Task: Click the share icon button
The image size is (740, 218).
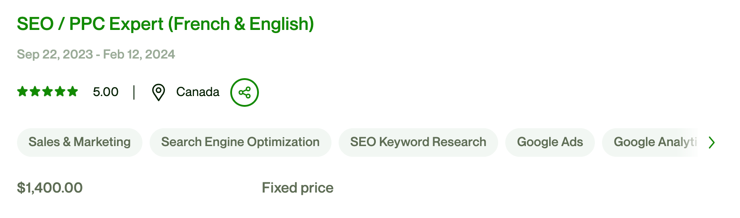Action: point(245,92)
